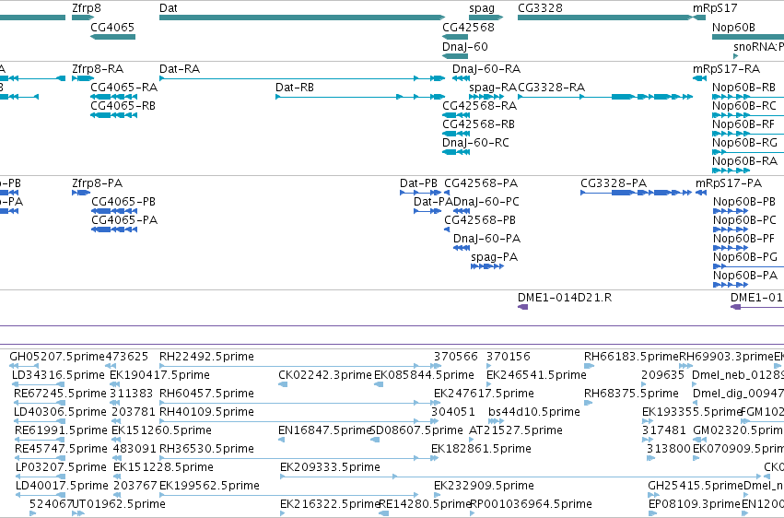This screenshot has height=518, width=784.
Task: Click the CG4065-RA transcript label
Action: 124,87
